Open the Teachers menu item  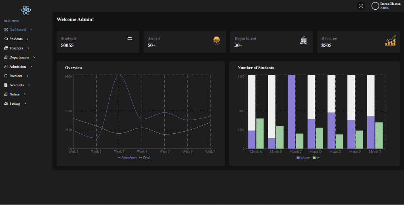[16, 48]
